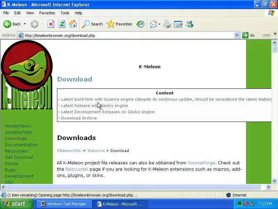278x209 pixels.
Task: Open the Favorites menu
Action: coord(47,13)
